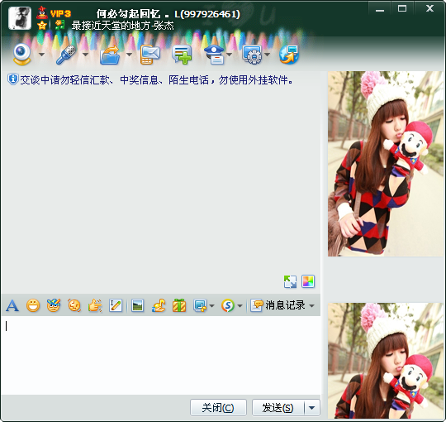Click the contact's QQ show picture at top right

[386, 164]
